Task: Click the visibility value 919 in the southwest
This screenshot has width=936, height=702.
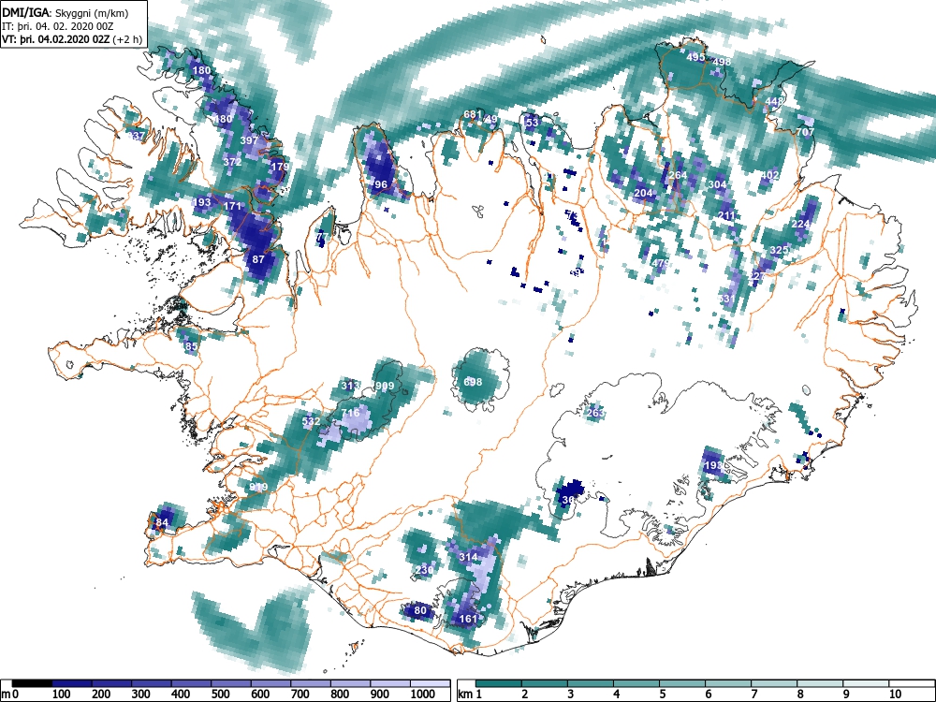Action: [258, 487]
